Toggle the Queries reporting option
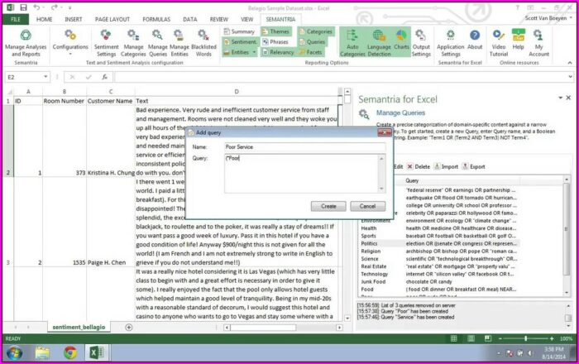 (313, 42)
